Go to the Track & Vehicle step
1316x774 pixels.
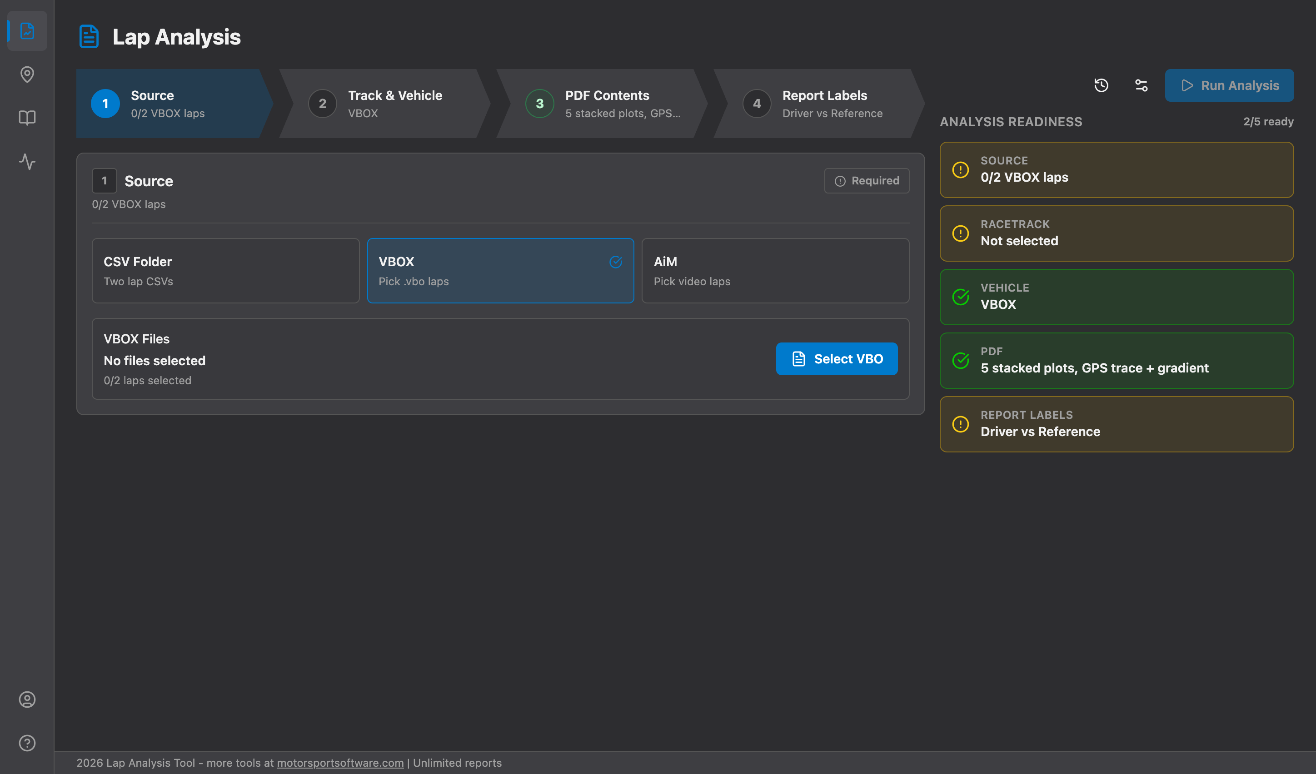[x=384, y=104]
